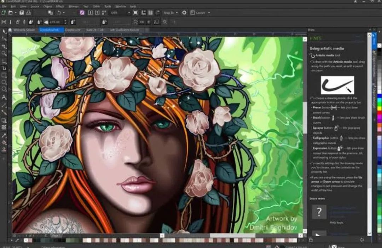Viewport: 382px width, 248px height.
Task: Switch to the Welcome Screen tab
Action: (24, 30)
